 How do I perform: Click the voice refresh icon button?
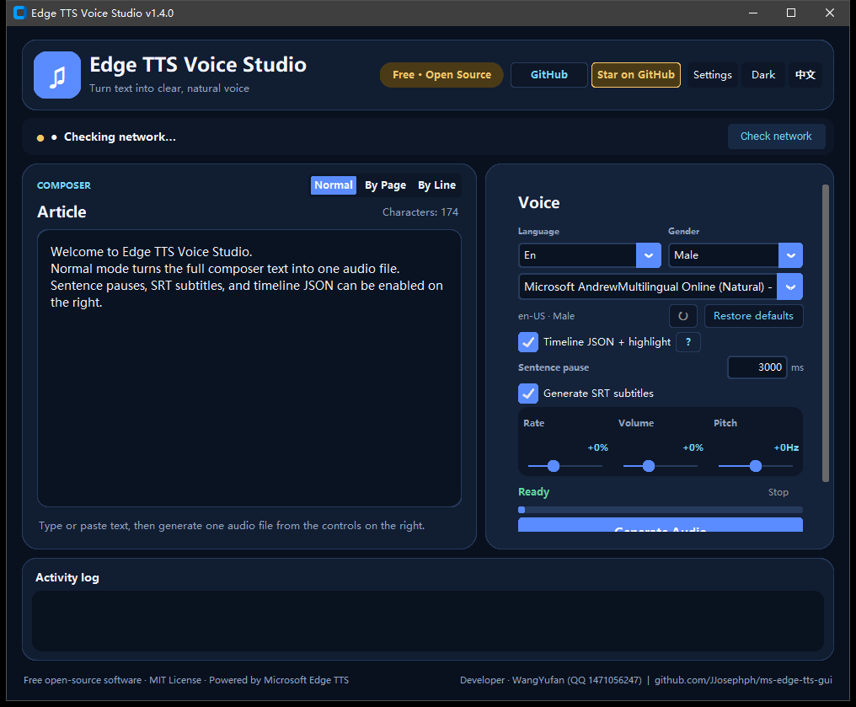pyautogui.click(x=683, y=316)
